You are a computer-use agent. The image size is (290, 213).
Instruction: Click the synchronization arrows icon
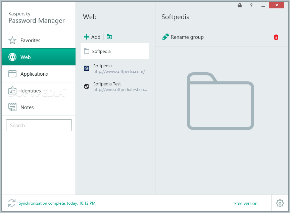tap(12, 203)
